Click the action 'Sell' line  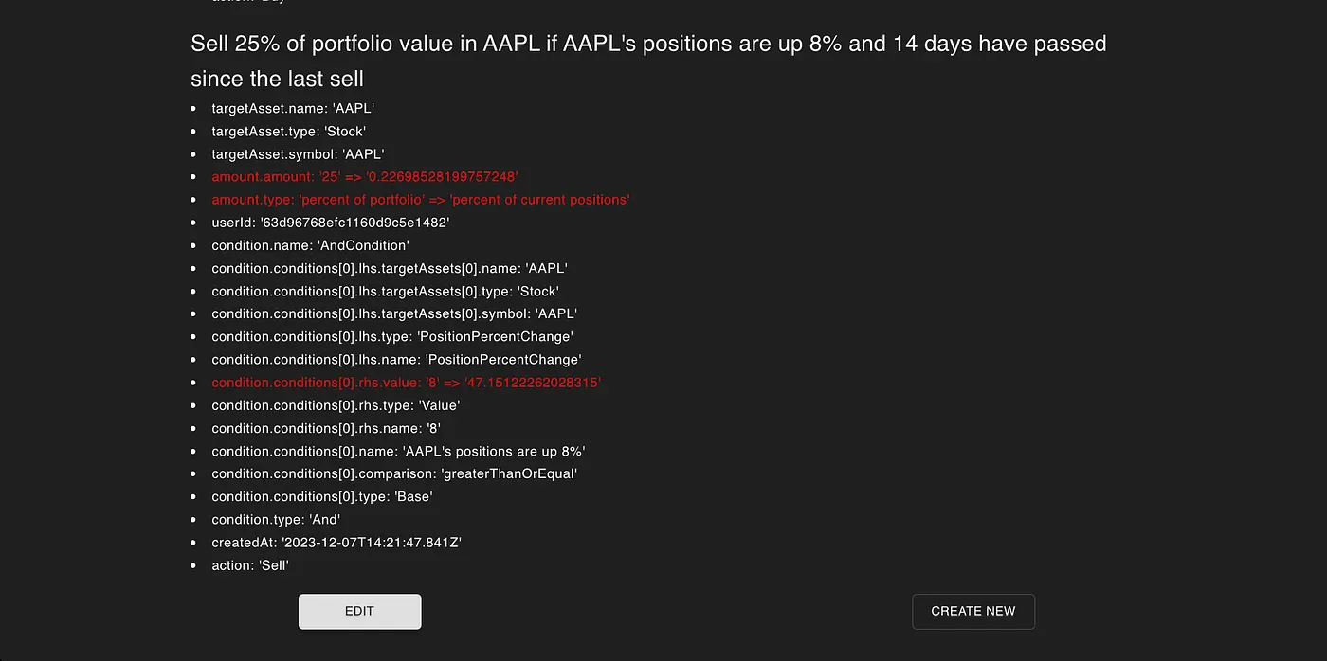point(250,565)
